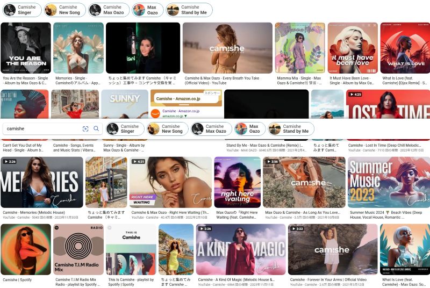430x288 pixels.
Task: Open the Mamma Mia single cover image
Action: [x=299, y=47]
